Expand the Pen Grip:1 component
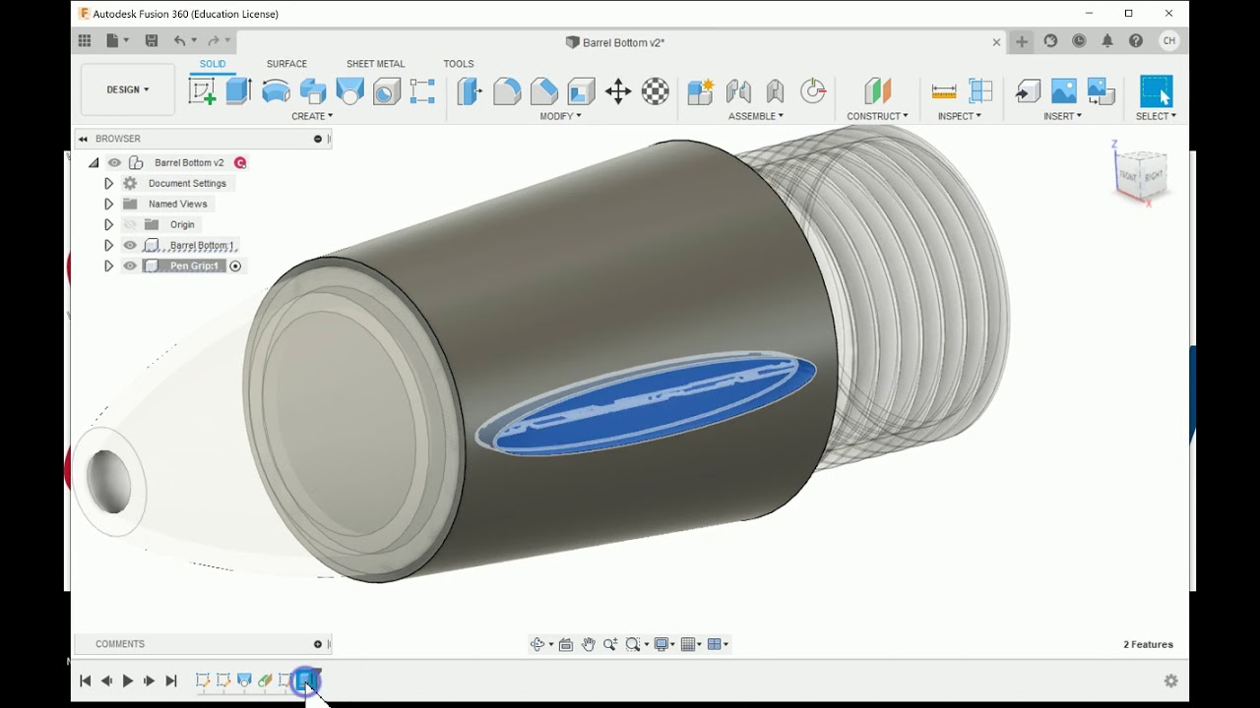Image resolution: width=1260 pixels, height=708 pixels. [x=108, y=265]
